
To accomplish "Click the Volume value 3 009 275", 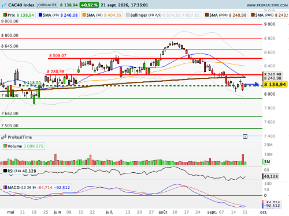I will pyautogui.click(x=34, y=146).
